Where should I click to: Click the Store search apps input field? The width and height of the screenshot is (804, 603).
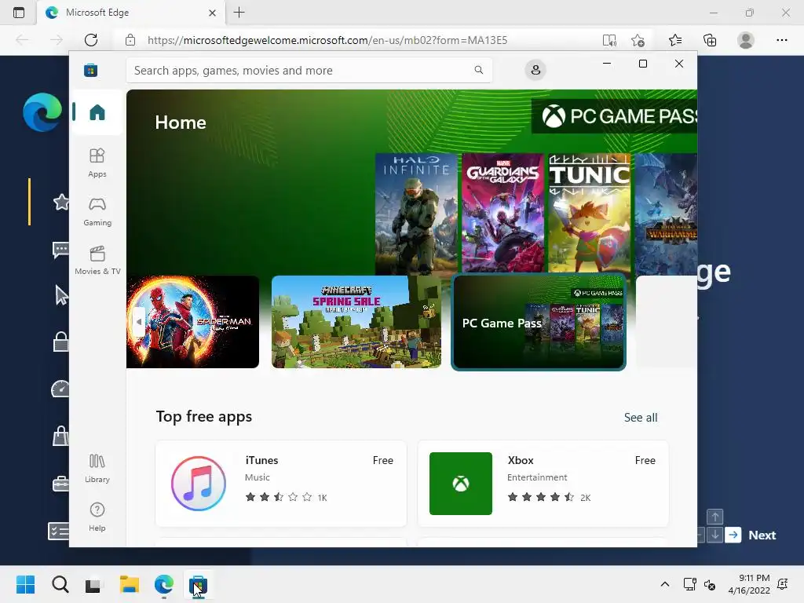coord(309,70)
